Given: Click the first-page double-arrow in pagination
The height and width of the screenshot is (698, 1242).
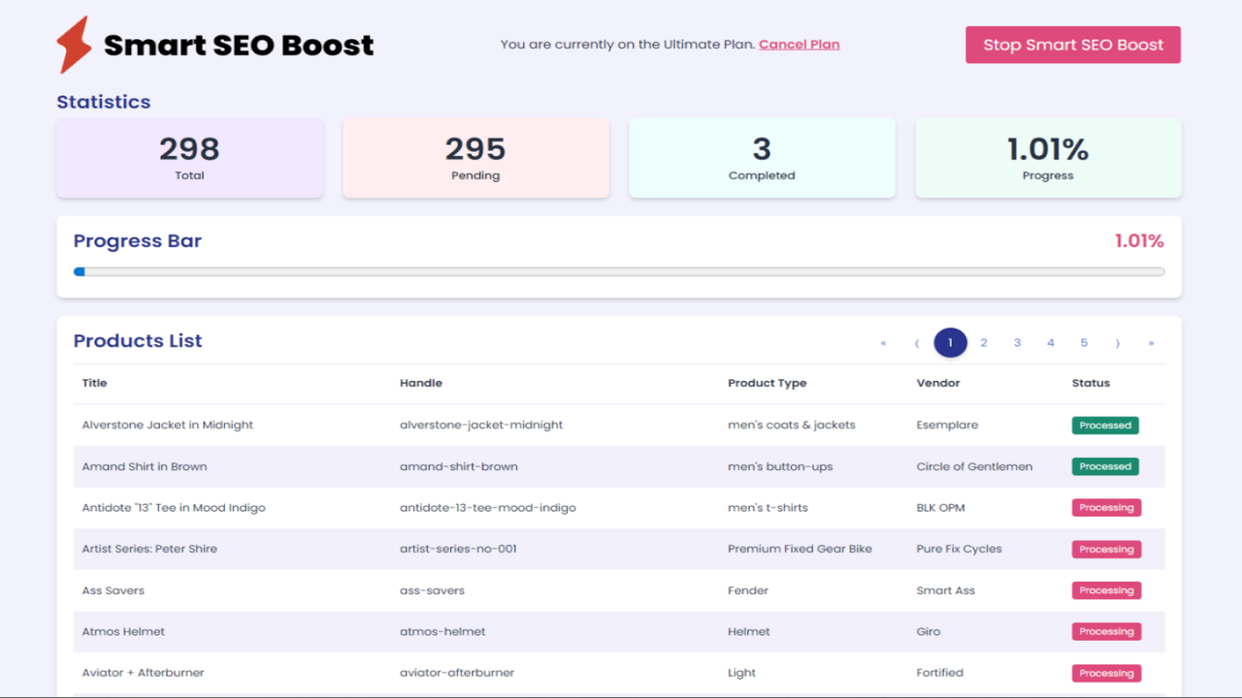Looking at the screenshot, I should point(882,342).
